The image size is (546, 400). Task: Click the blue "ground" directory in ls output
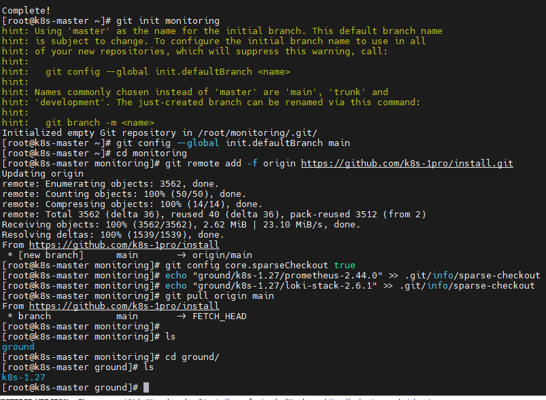(18, 346)
